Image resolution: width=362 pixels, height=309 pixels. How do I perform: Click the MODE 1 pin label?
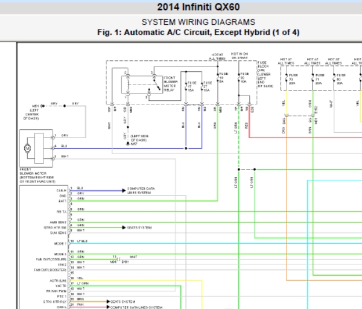pos(60,243)
